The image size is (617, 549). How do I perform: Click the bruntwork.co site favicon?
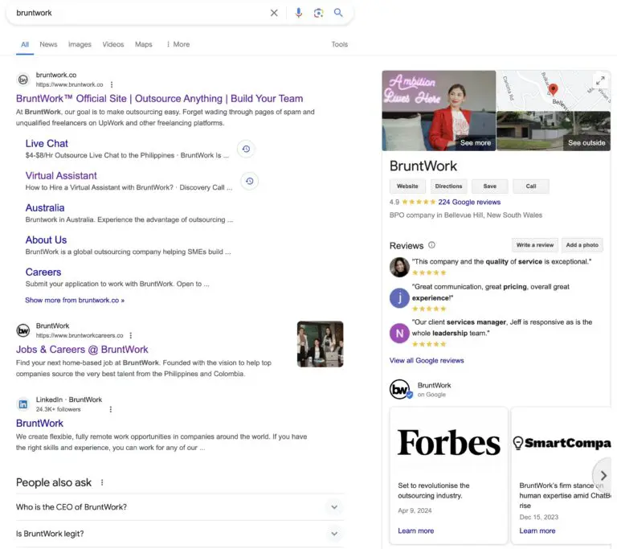[23, 80]
